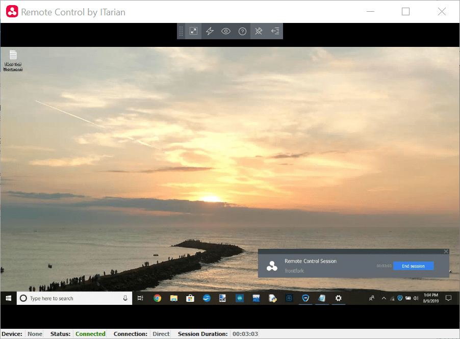Click the network icon in tray
Screen dimensions: 460x339
[392, 299]
